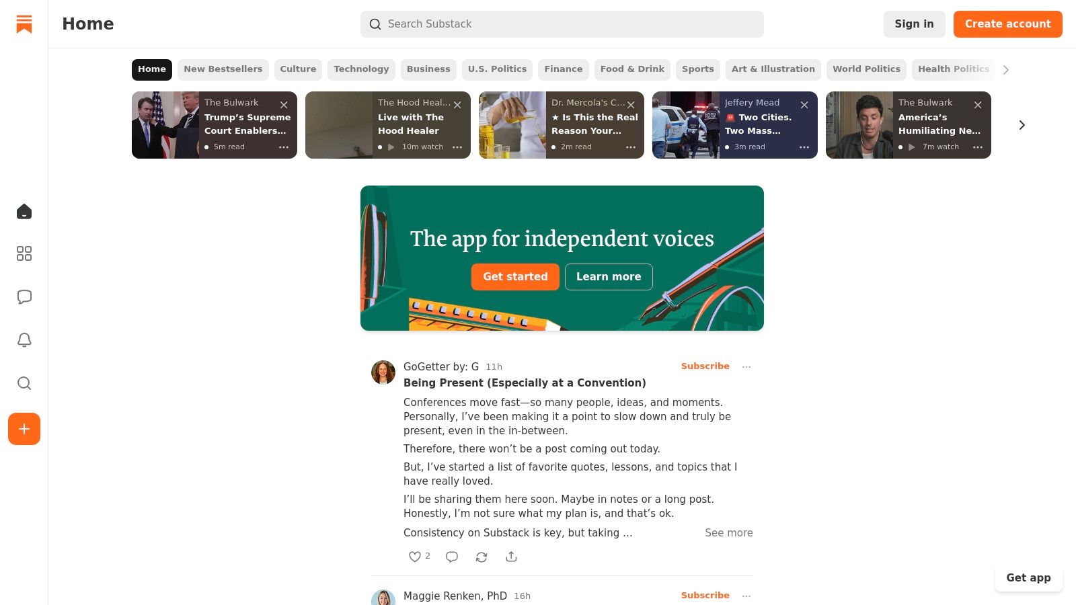Focus the Search Substack field

click(x=562, y=24)
